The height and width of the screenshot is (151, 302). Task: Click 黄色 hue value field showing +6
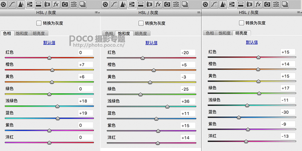86,77
